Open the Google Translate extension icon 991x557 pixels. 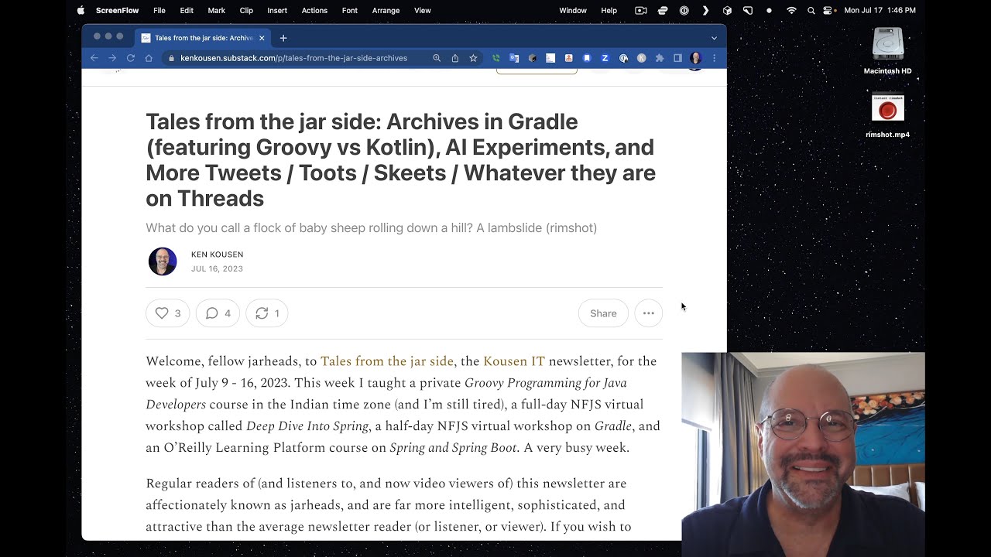(x=514, y=58)
